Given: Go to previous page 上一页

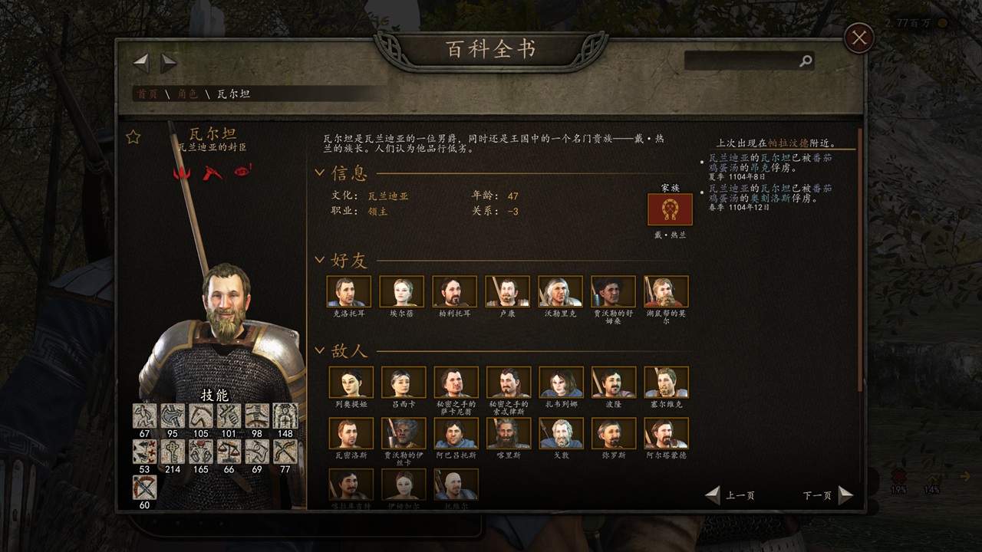Looking at the screenshot, I should (x=729, y=495).
